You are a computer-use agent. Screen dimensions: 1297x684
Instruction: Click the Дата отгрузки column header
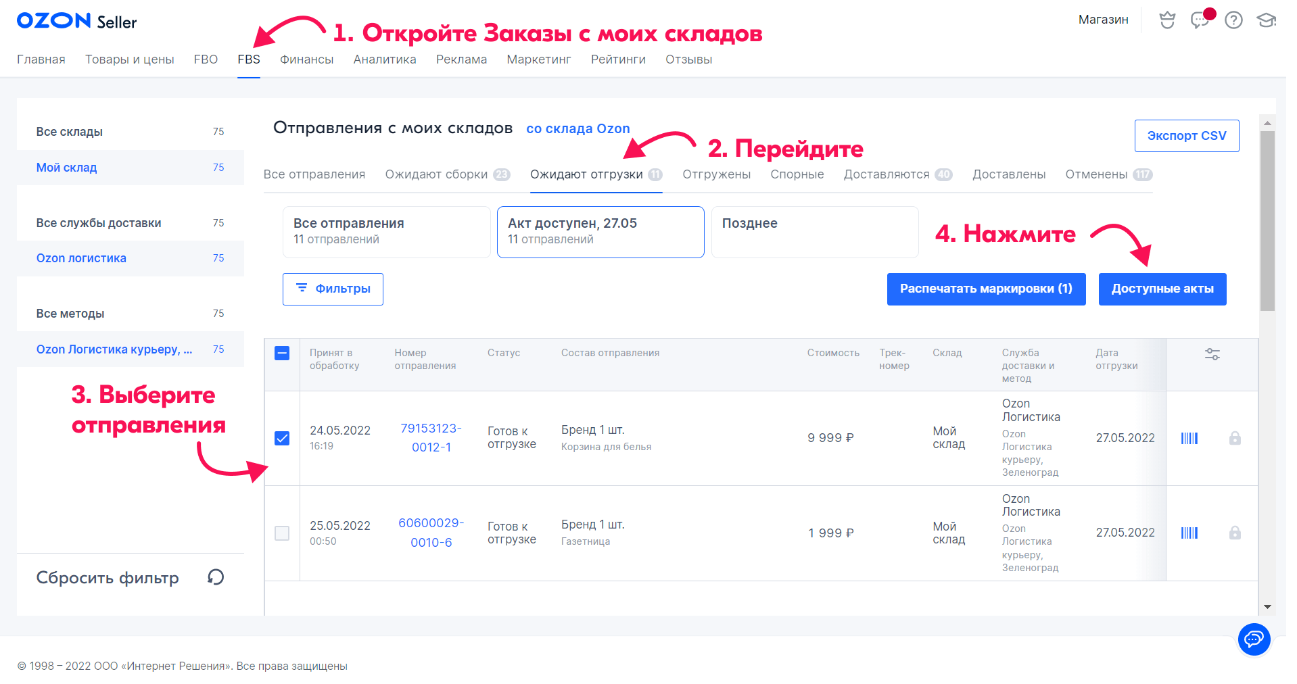(x=1117, y=359)
